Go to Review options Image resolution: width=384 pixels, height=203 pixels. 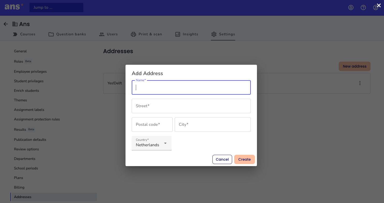pos(26,149)
